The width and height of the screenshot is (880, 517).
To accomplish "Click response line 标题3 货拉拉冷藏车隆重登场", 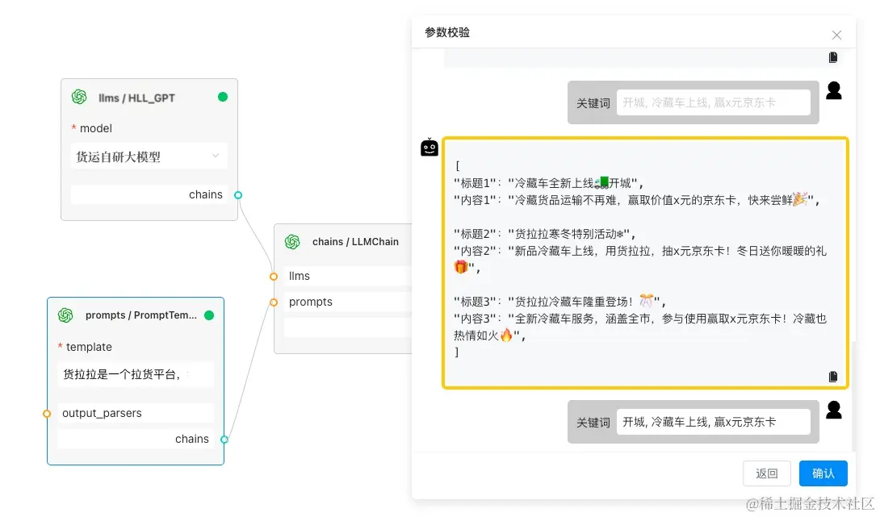I will tap(559, 302).
